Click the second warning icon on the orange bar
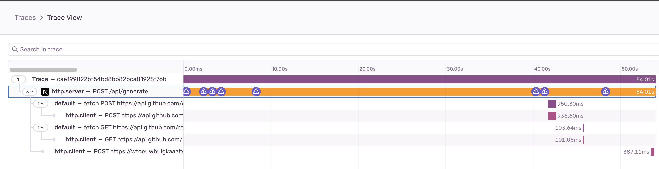The image size is (659, 169). pos(203,91)
